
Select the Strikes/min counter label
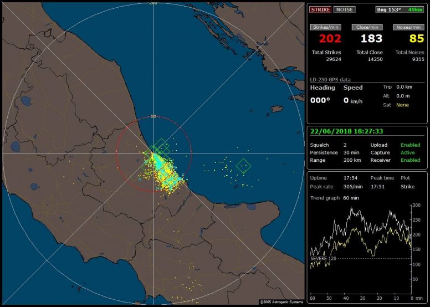(x=325, y=27)
